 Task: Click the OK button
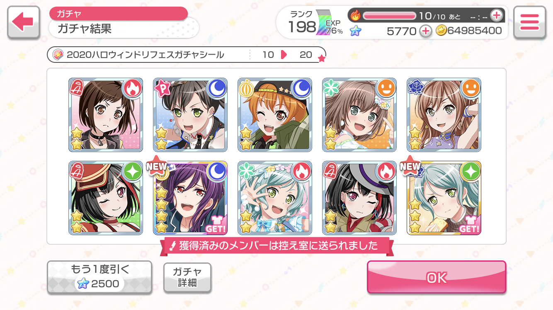pos(437,277)
